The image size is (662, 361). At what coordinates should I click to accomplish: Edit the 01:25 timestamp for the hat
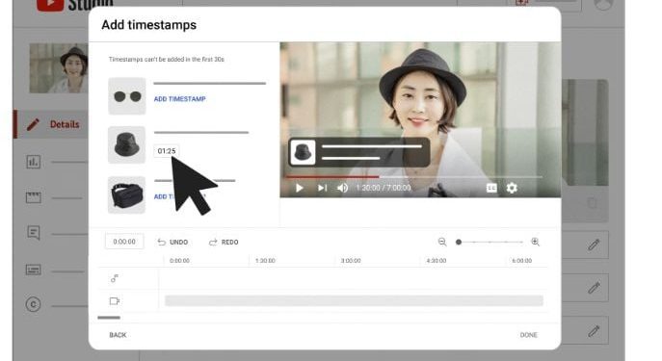[167, 151]
